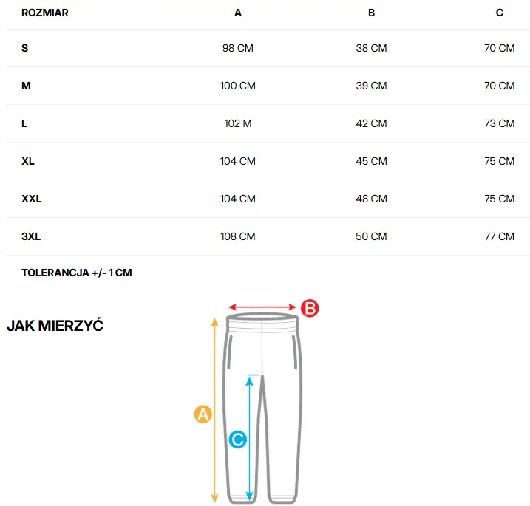Image resolution: width=530 pixels, height=506 pixels.
Task: Click the 50 CM waist value
Action: pos(371,236)
